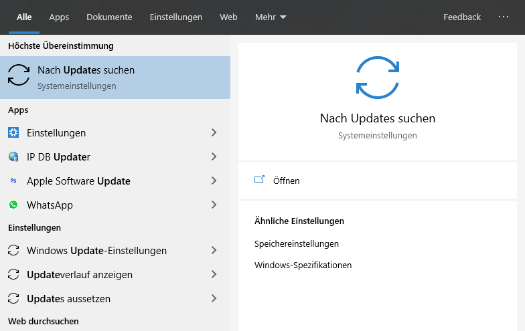This screenshot has width=525, height=331.
Task: Open the Mehr dropdown menu
Action: click(271, 17)
